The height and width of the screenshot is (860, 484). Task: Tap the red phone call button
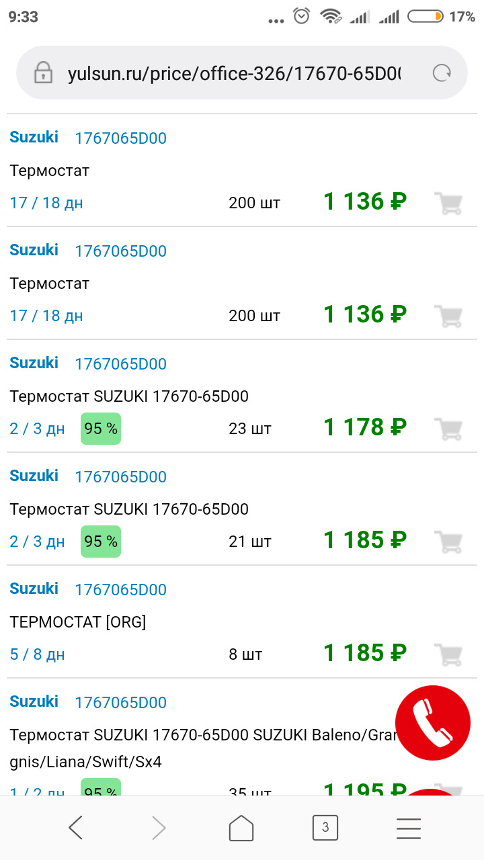(x=432, y=722)
